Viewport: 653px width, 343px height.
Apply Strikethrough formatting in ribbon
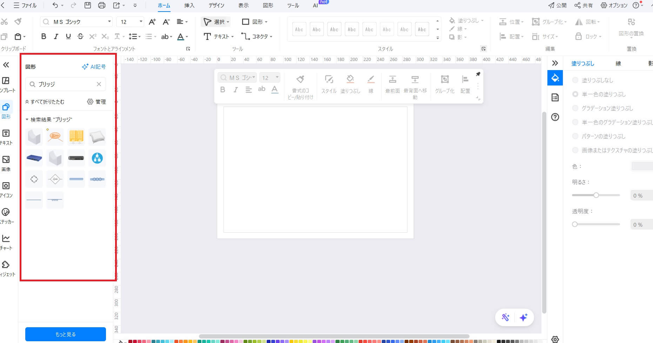[80, 36]
